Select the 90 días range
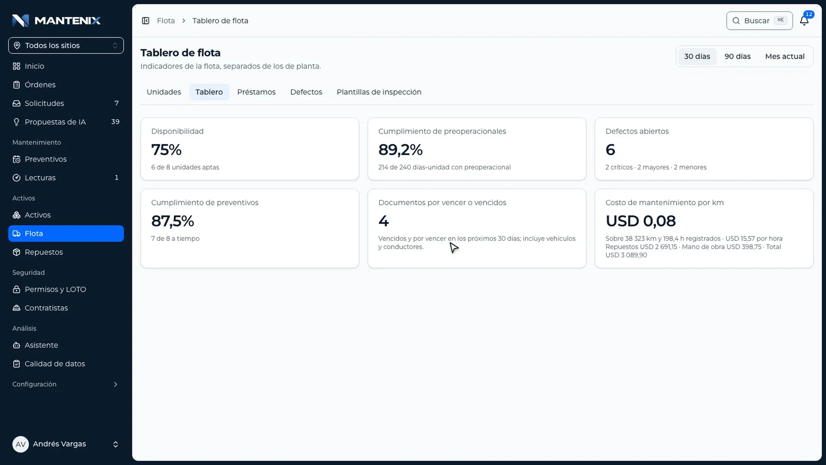The height and width of the screenshot is (465, 826). click(738, 56)
